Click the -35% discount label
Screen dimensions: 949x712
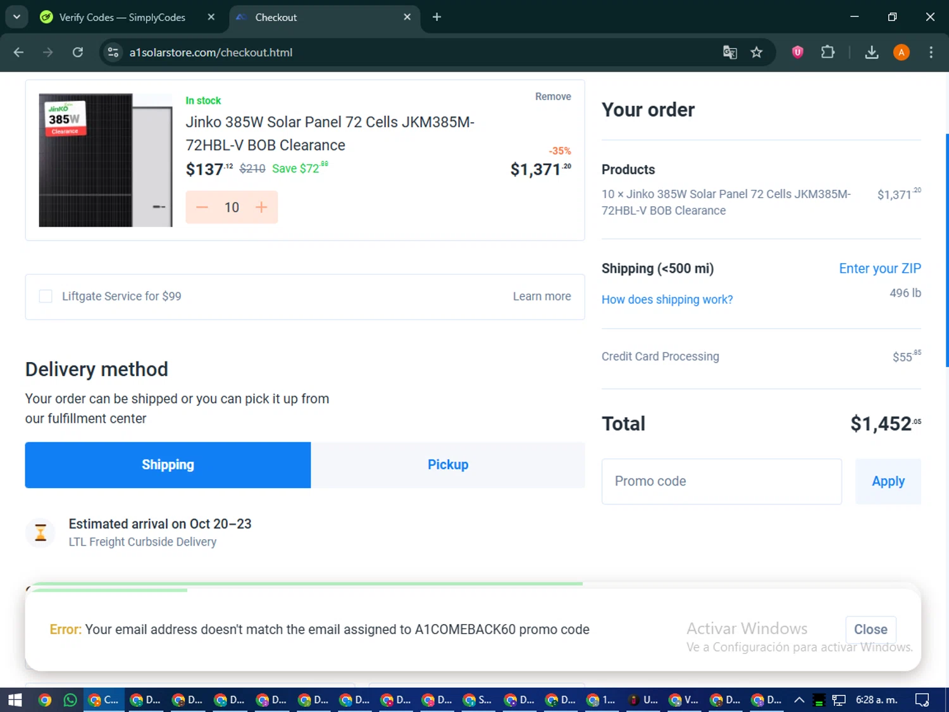(560, 151)
